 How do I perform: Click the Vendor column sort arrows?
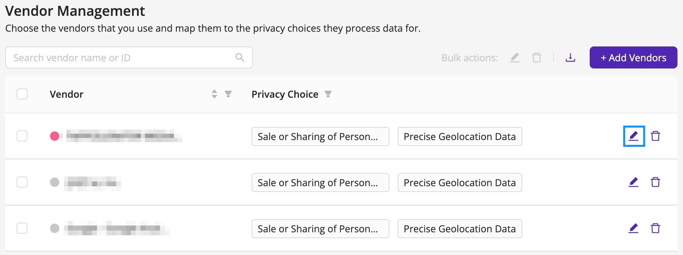(x=214, y=94)
